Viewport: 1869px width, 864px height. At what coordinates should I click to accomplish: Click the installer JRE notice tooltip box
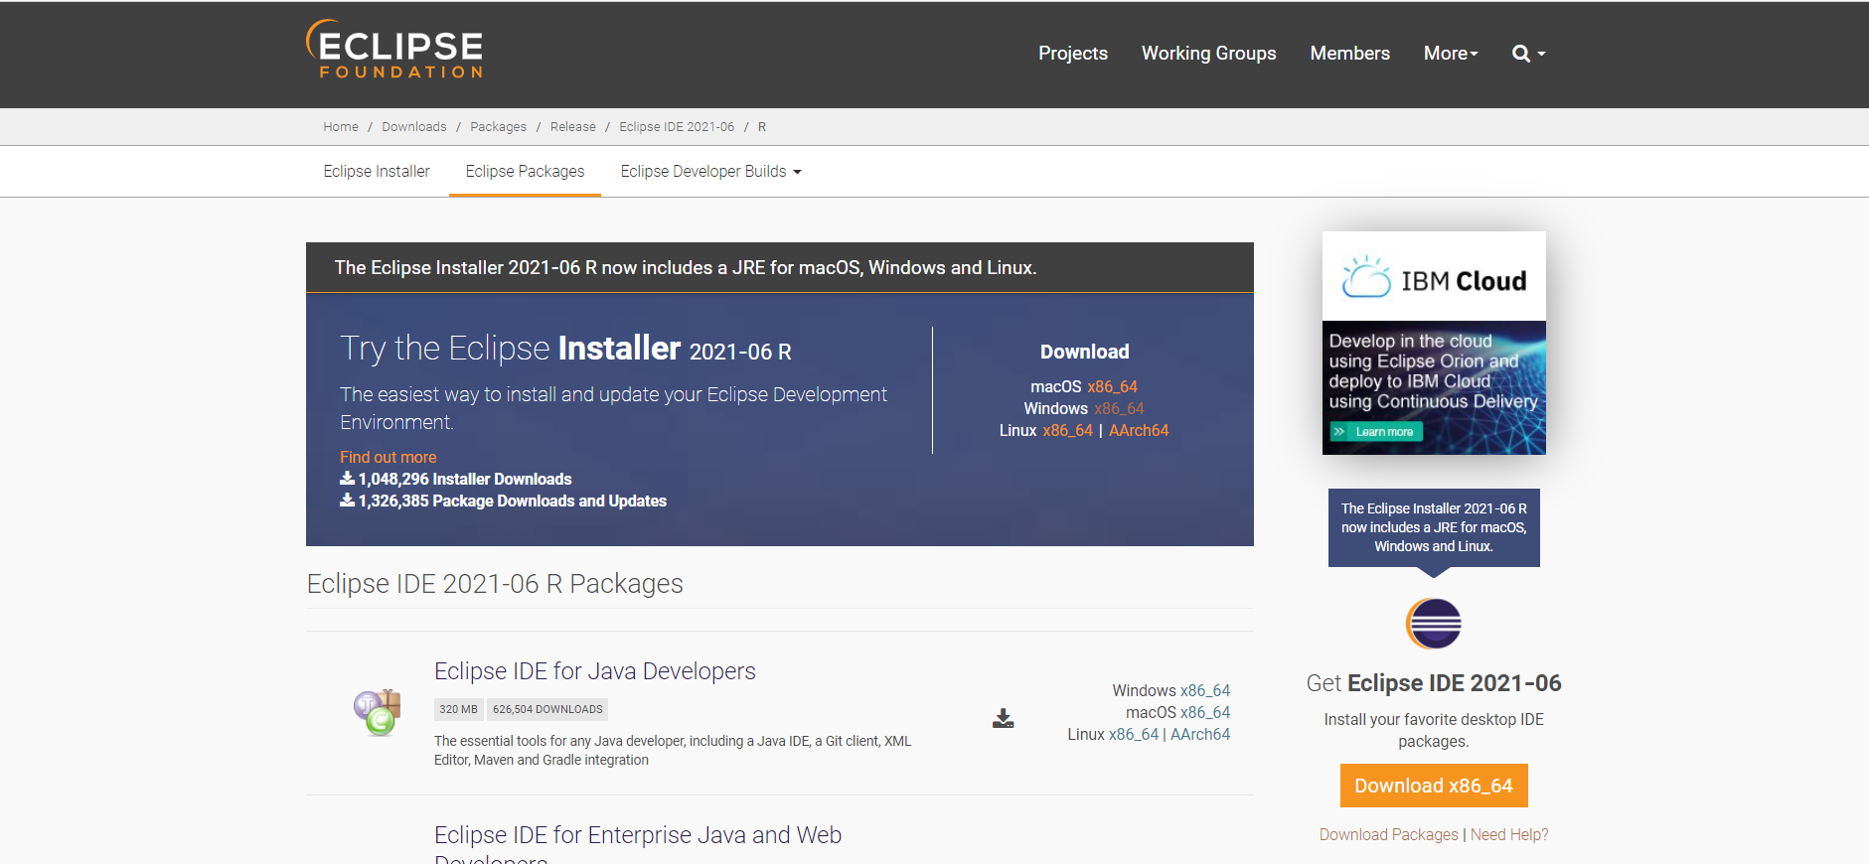click(x=1434, y=527)
